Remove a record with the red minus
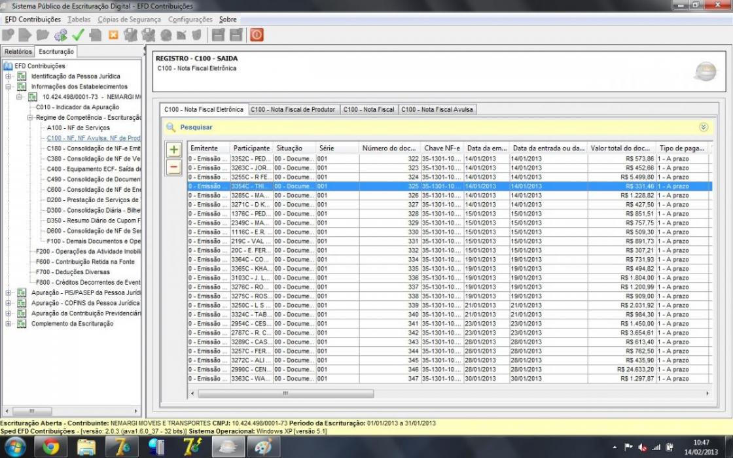733x458 pixels. [174, 167]
